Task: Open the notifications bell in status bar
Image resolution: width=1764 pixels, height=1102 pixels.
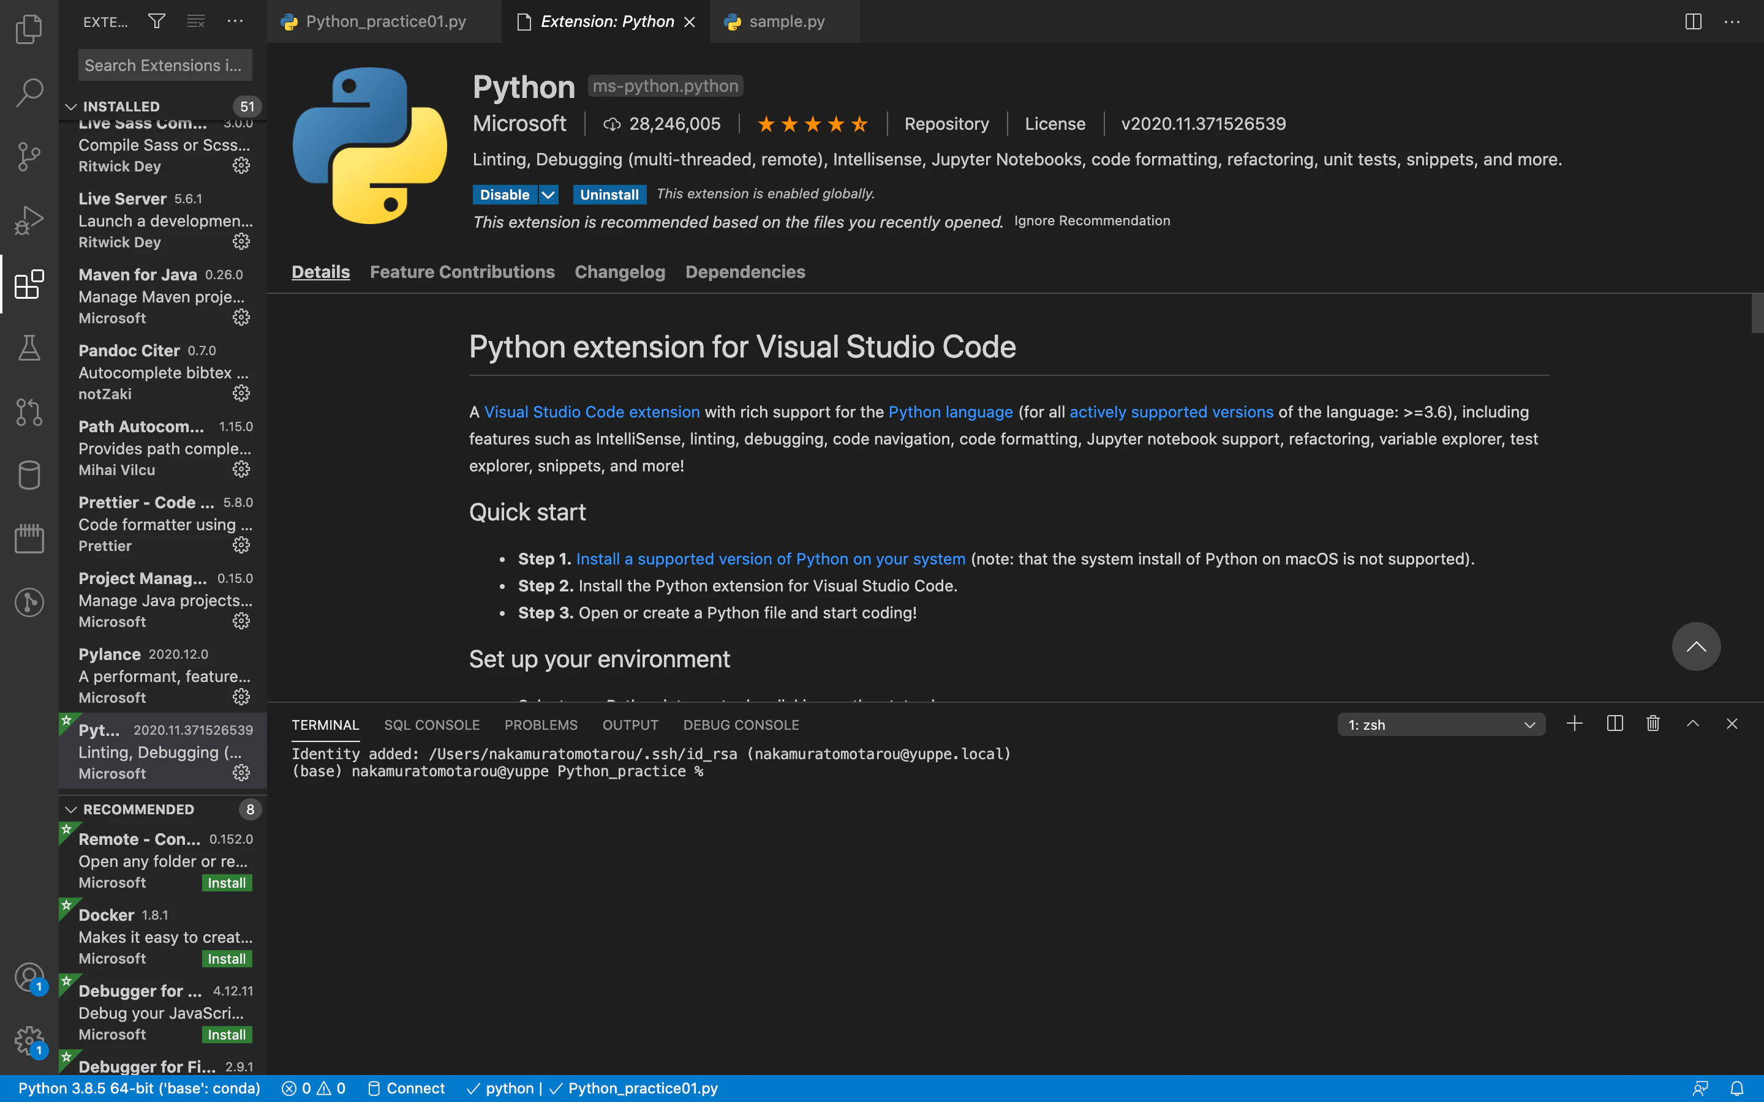Action: (1737, 1088)
